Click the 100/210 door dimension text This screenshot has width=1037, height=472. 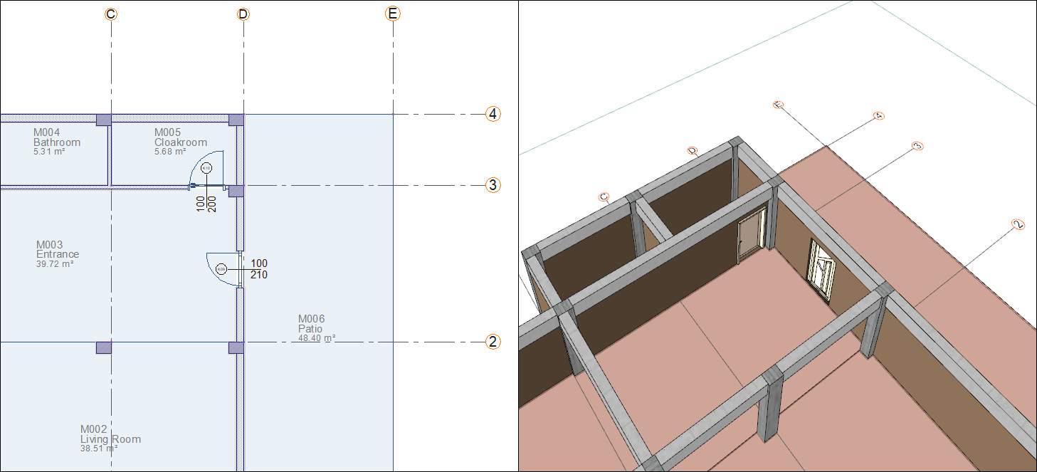[259, 269]
